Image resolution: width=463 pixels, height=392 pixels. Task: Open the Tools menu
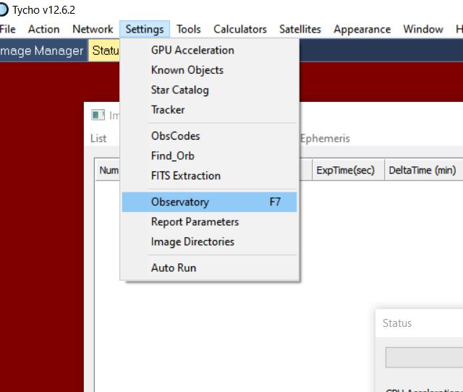(189, 29)
